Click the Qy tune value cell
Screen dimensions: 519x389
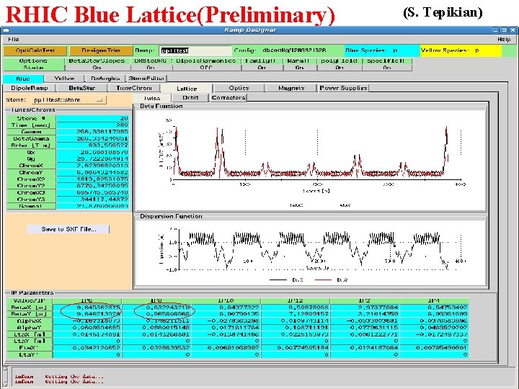[93, 158]
